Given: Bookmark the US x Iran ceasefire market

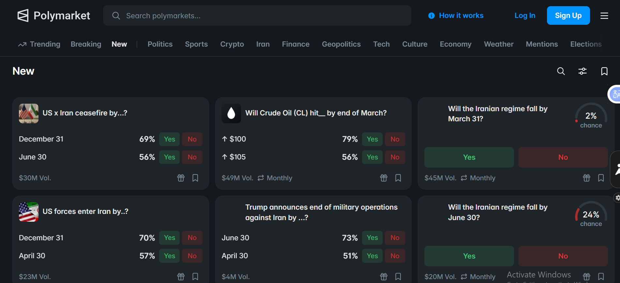Looking at the screenshot, I should pyautogui.click(x=195, y=178).
